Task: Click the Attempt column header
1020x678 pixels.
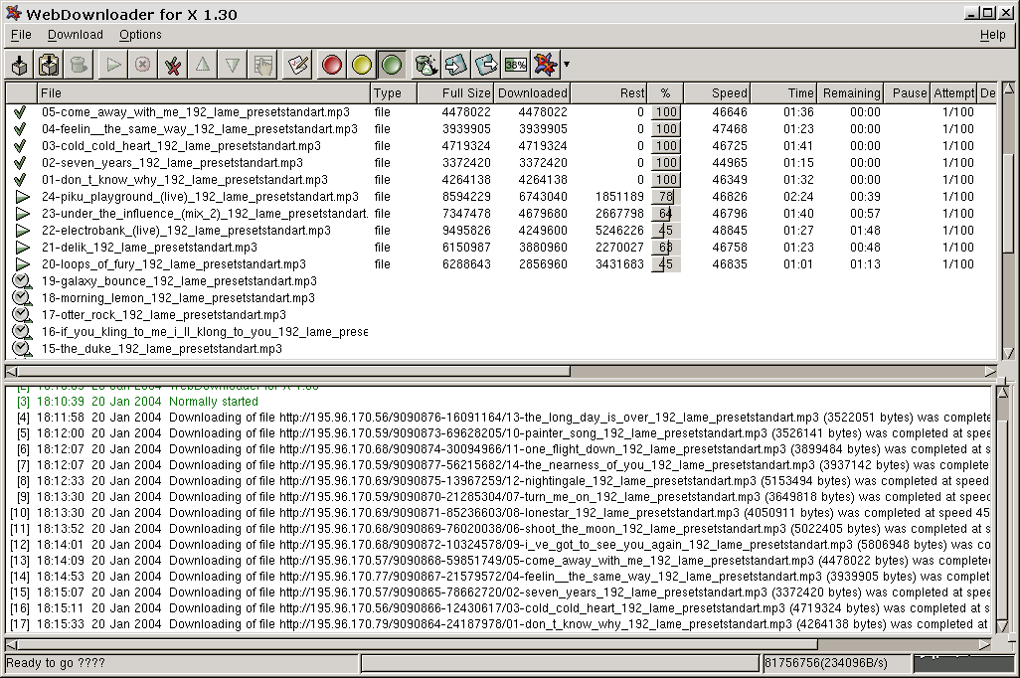Action: pos(953,93)
